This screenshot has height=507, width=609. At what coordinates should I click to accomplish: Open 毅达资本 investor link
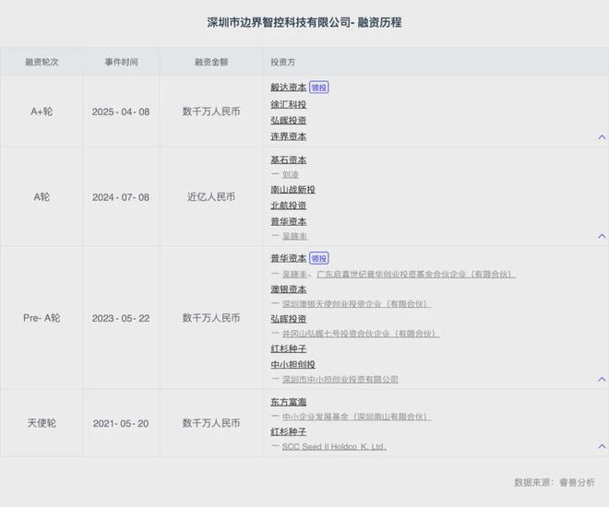(x=289, y=88)
